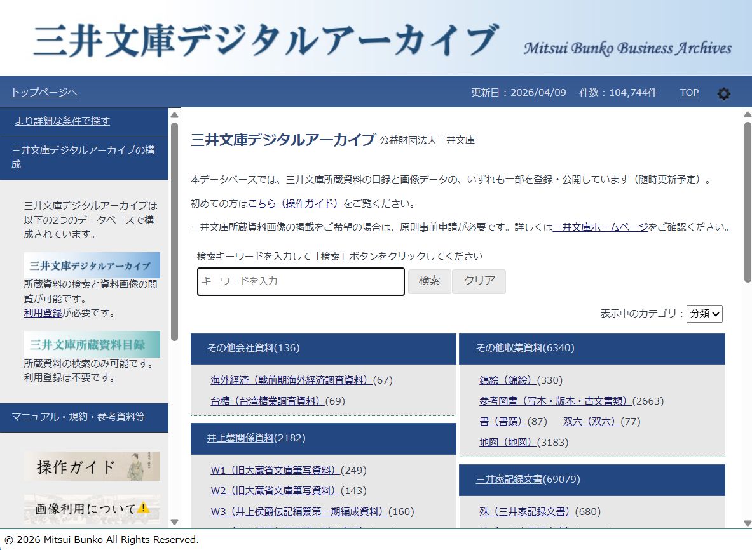Screen dimensions: 752x550
Task: Open 井上馨関係資料 category header link
Action: pyautogui.click(x=240, y=438)
